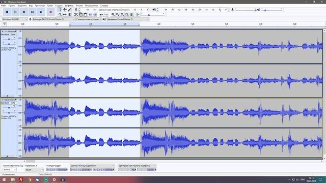The height and width of the screenshot is (183, 326).
Task: Open the Динамики playback device dropdown
Action: pyautogui.click(x=128, y=19)
